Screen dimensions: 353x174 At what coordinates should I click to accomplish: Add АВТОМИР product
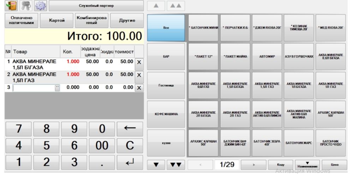pyautogui.click(x=267, y=56)
